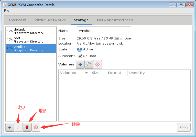Click the Apply button
Screen dimensions: 196x137
pos(184,127)
